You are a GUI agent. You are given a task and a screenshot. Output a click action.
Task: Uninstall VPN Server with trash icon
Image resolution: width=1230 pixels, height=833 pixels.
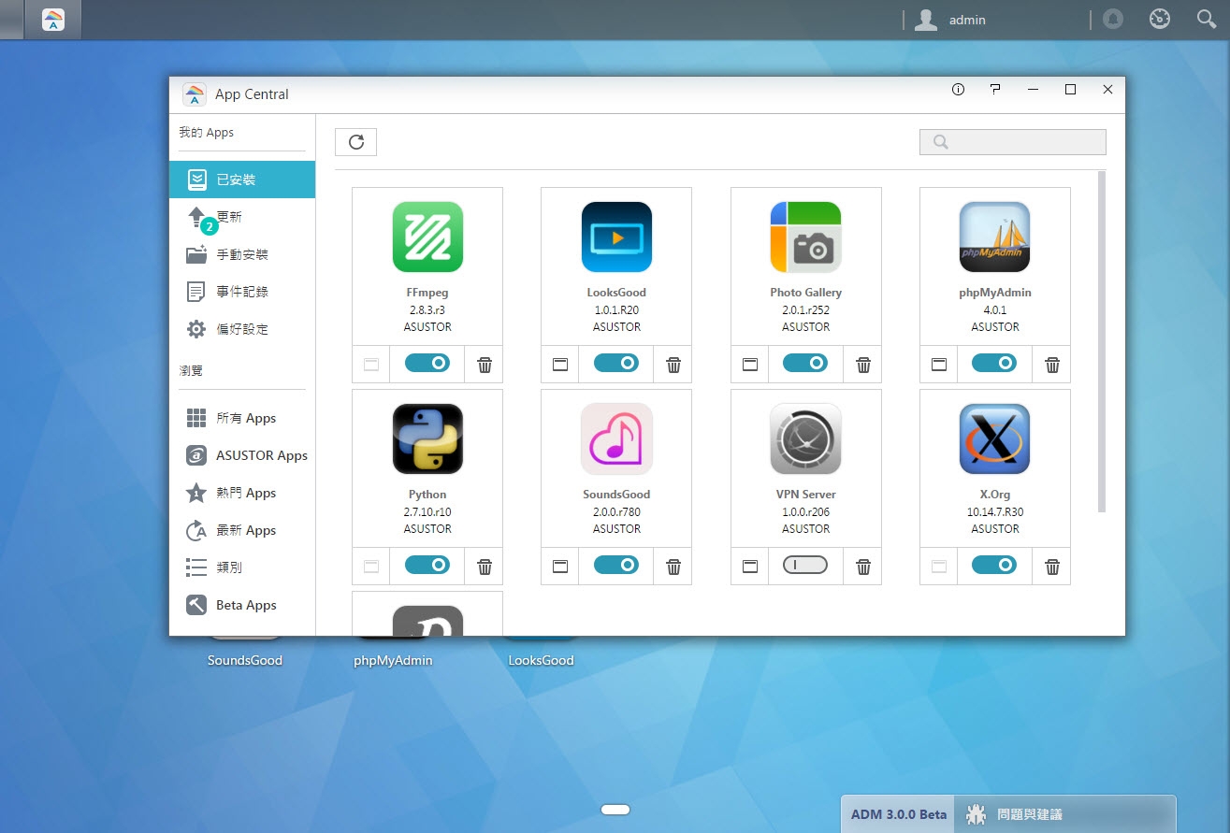tap(863, 567)
